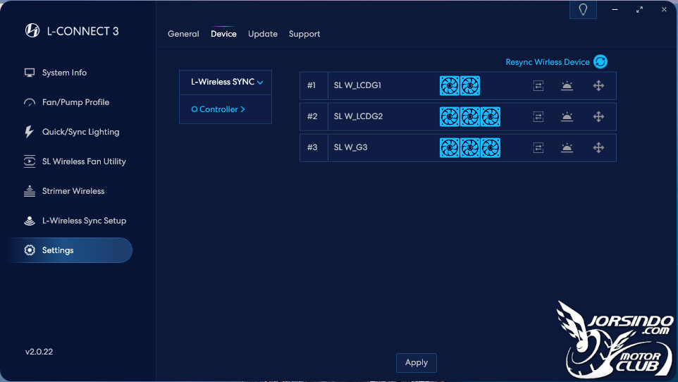Open the Strimer Wireless page
The image size is (678, 382).
click(x=73, y=191)
